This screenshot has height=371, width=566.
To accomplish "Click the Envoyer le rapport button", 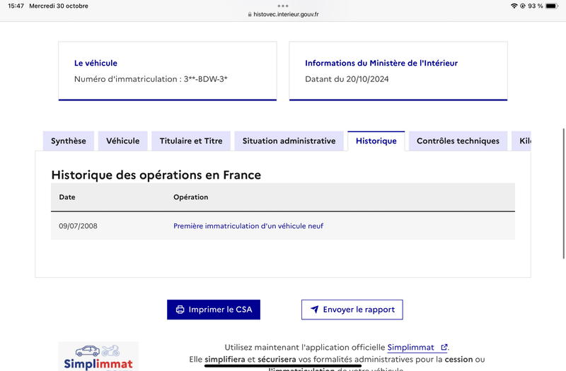I will [352, 310].
